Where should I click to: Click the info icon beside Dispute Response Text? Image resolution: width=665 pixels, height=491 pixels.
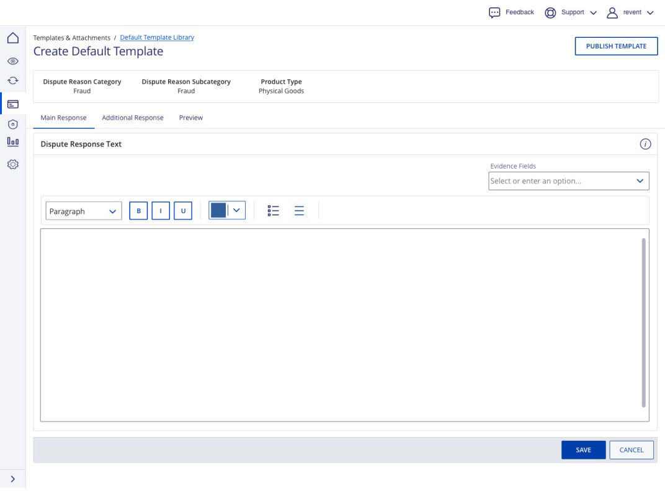pos(645,144)
